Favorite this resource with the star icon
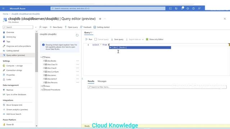 tap(100, 19)
